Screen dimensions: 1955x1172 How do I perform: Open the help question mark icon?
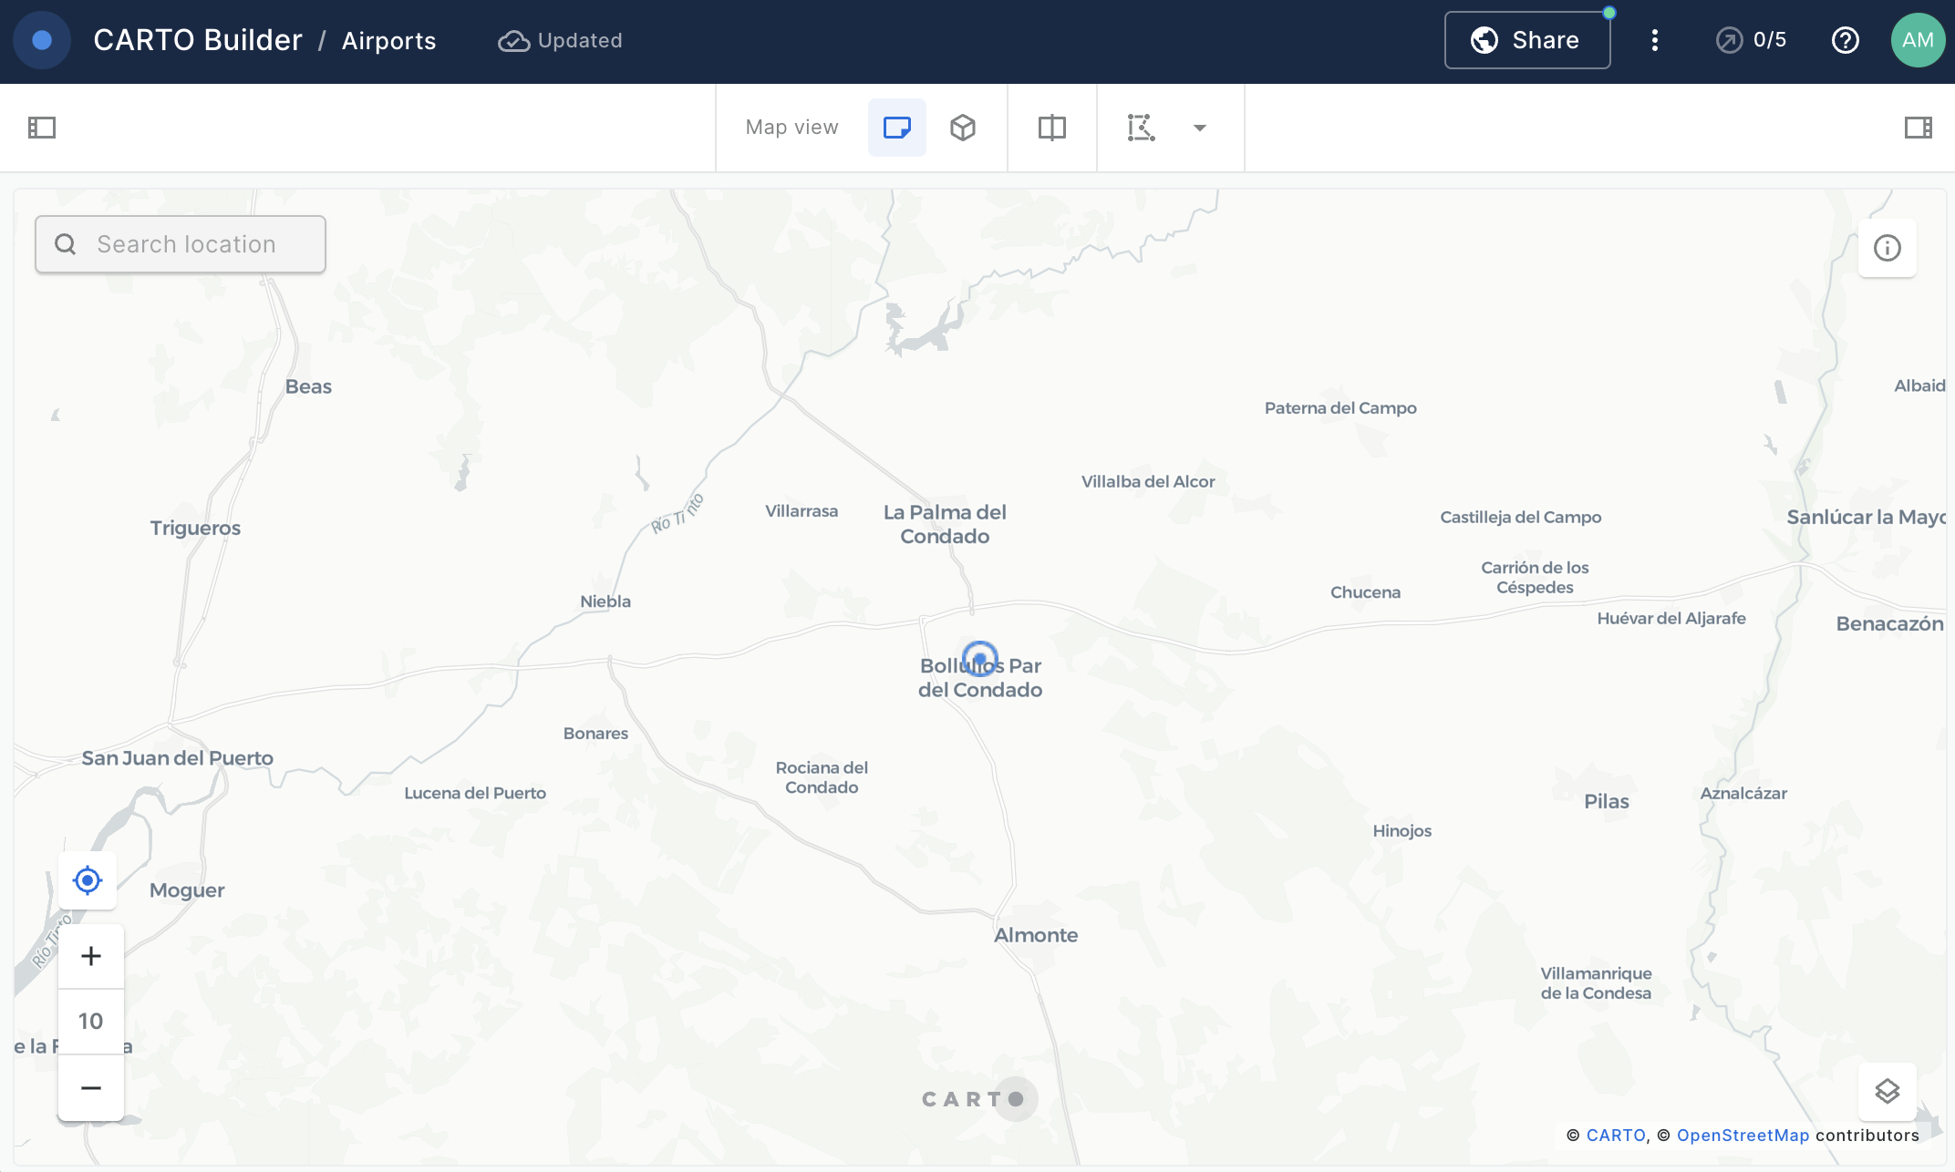click(1845, 40)
